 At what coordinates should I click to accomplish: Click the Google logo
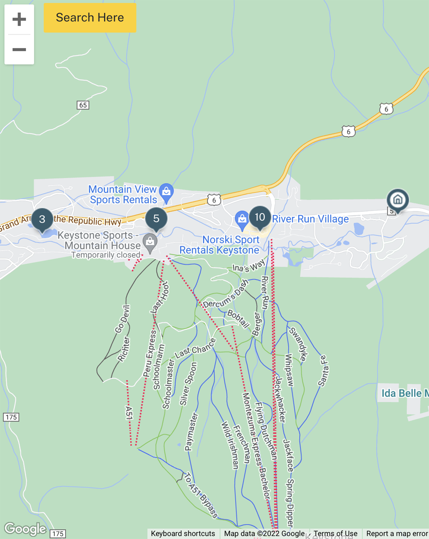[x=25, y=529]
